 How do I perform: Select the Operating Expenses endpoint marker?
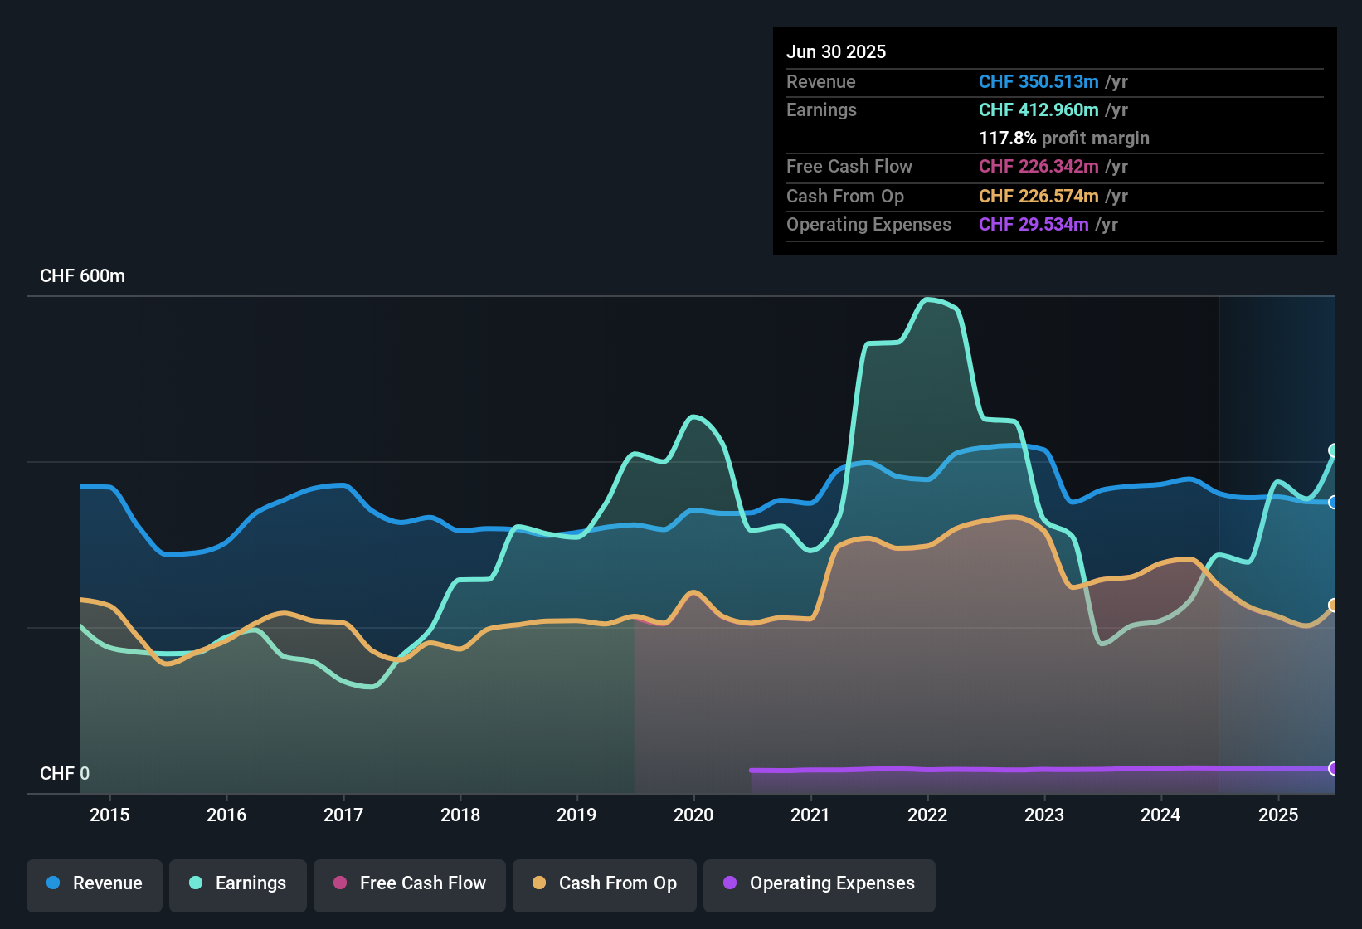(1334, 769)
